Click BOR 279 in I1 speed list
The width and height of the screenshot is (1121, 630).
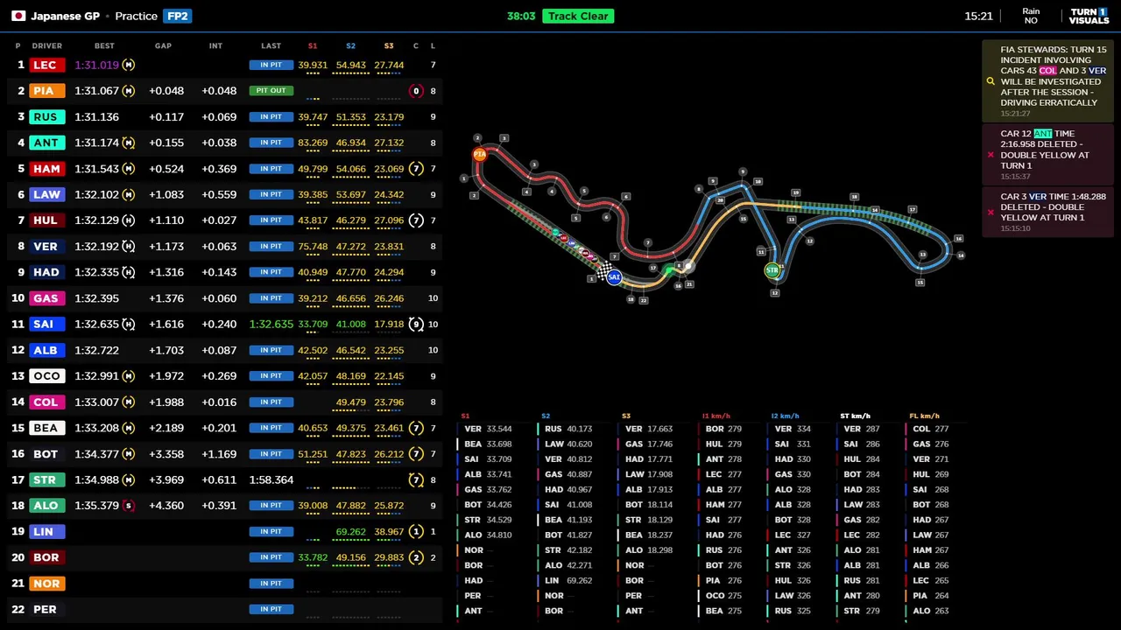723,429
